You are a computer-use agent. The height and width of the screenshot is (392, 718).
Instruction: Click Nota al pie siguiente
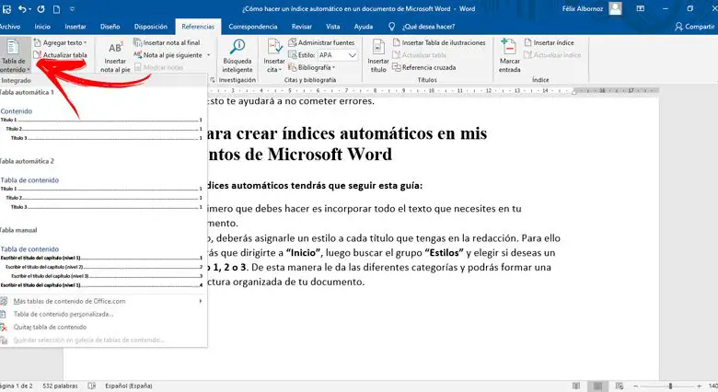click(x=168, y=55)
